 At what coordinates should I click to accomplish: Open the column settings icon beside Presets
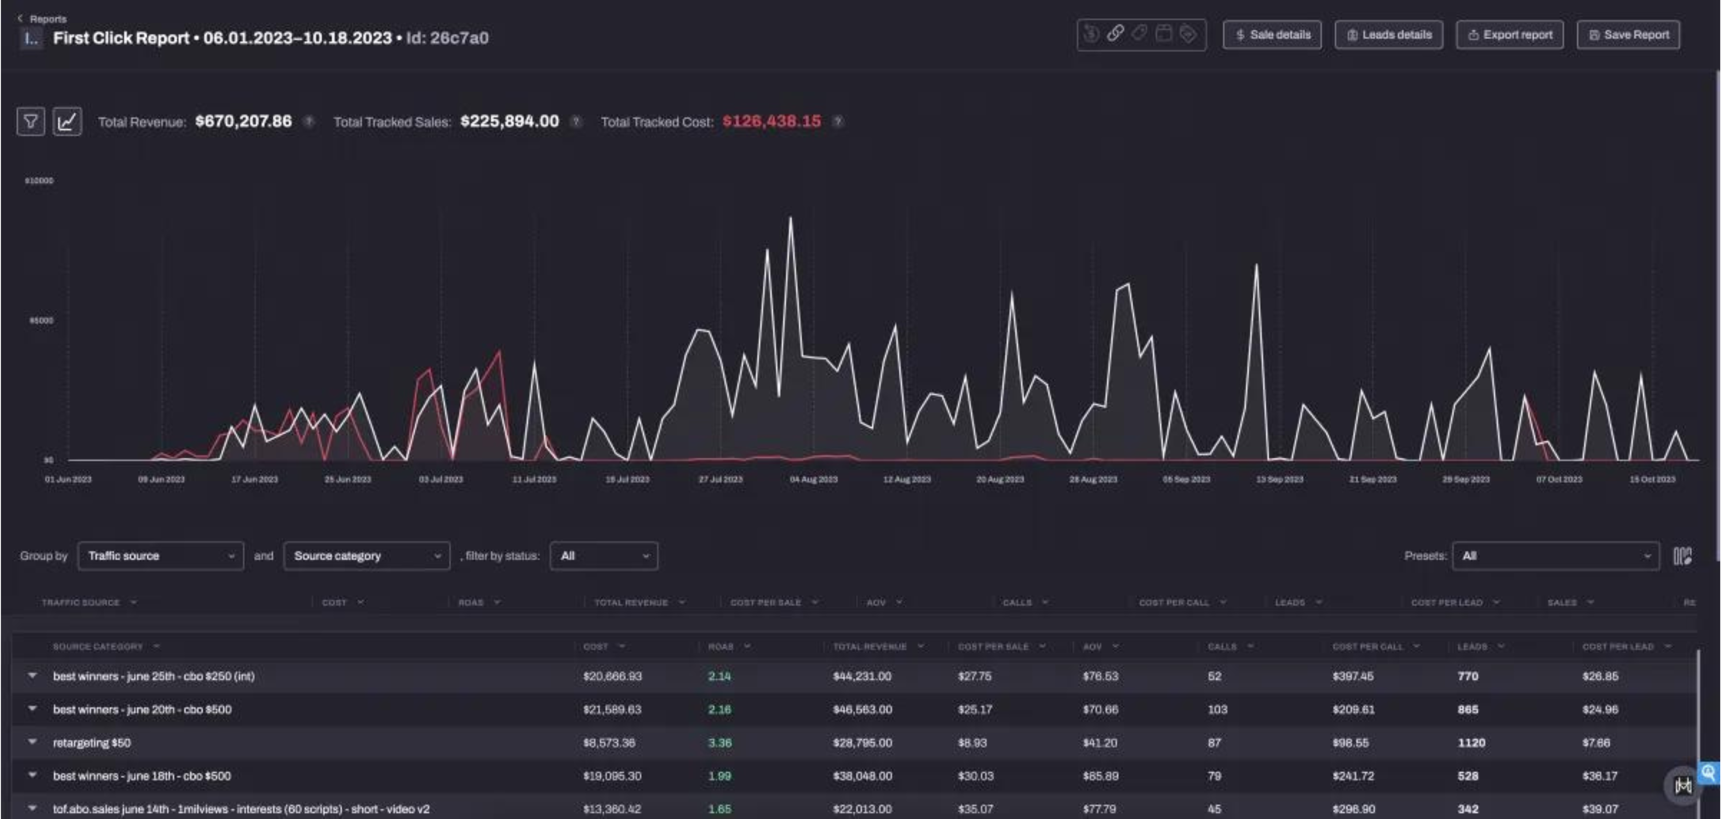point(1682,556)
